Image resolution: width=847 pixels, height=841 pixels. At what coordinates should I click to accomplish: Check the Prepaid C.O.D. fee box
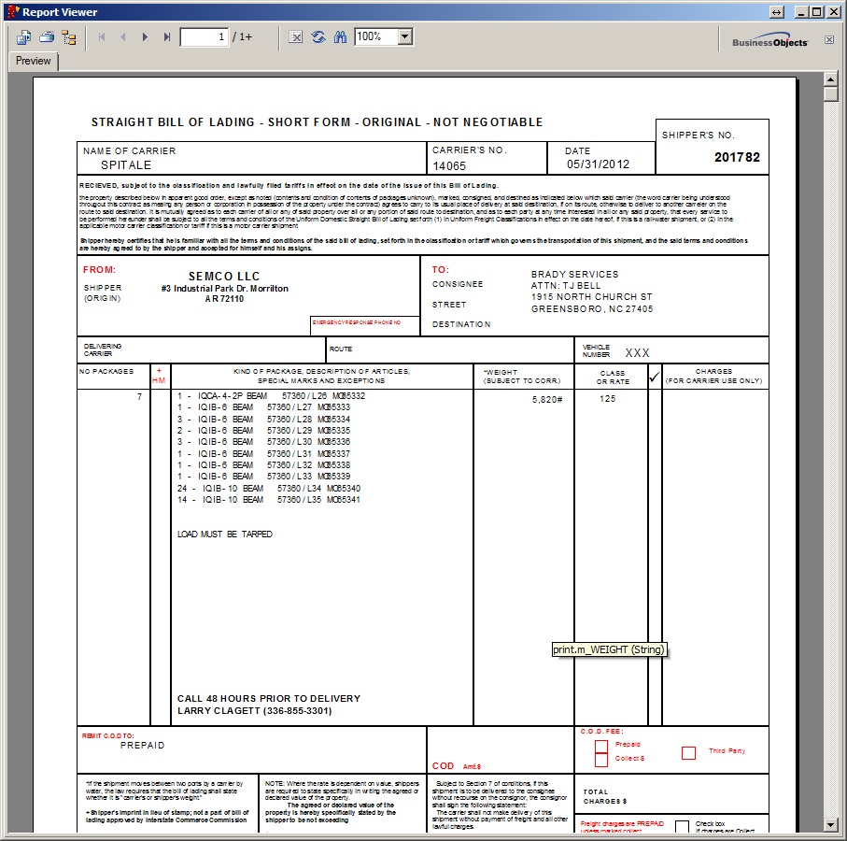point(601,746)
